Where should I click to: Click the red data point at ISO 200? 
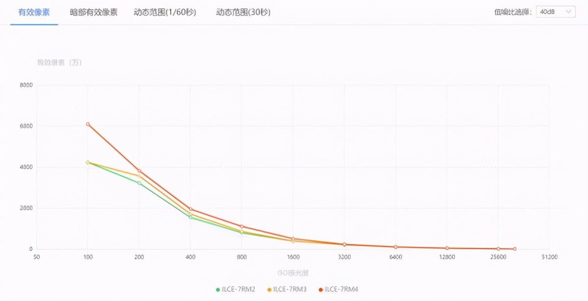(139, 171)
